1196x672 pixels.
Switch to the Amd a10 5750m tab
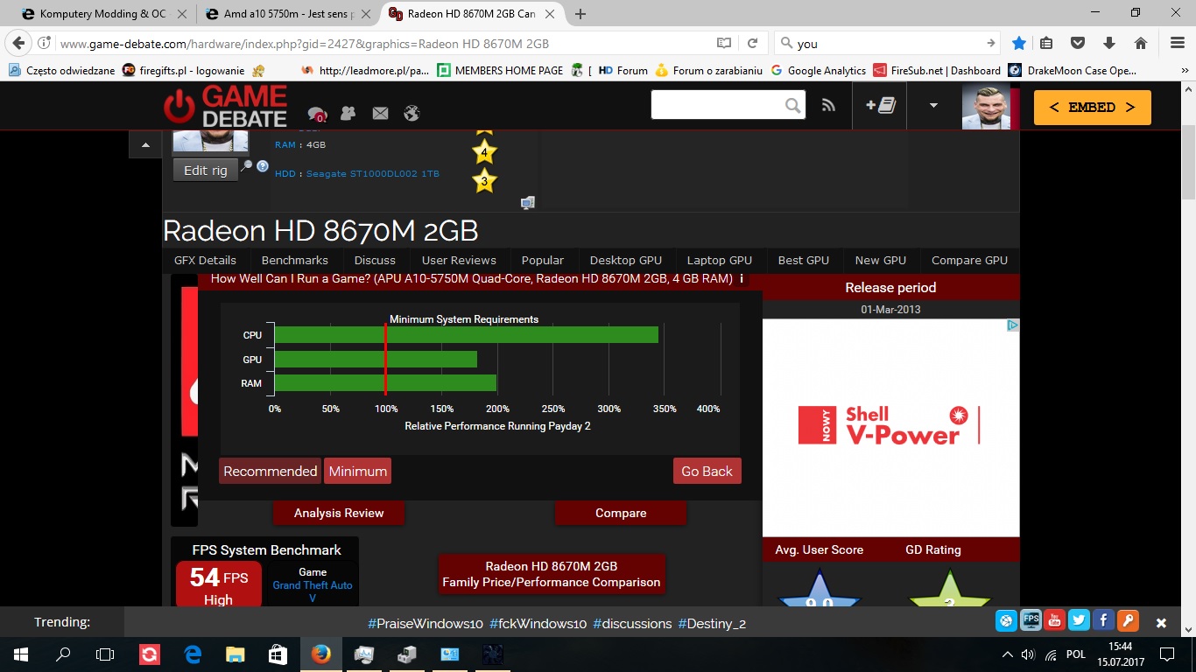point(286,14)
